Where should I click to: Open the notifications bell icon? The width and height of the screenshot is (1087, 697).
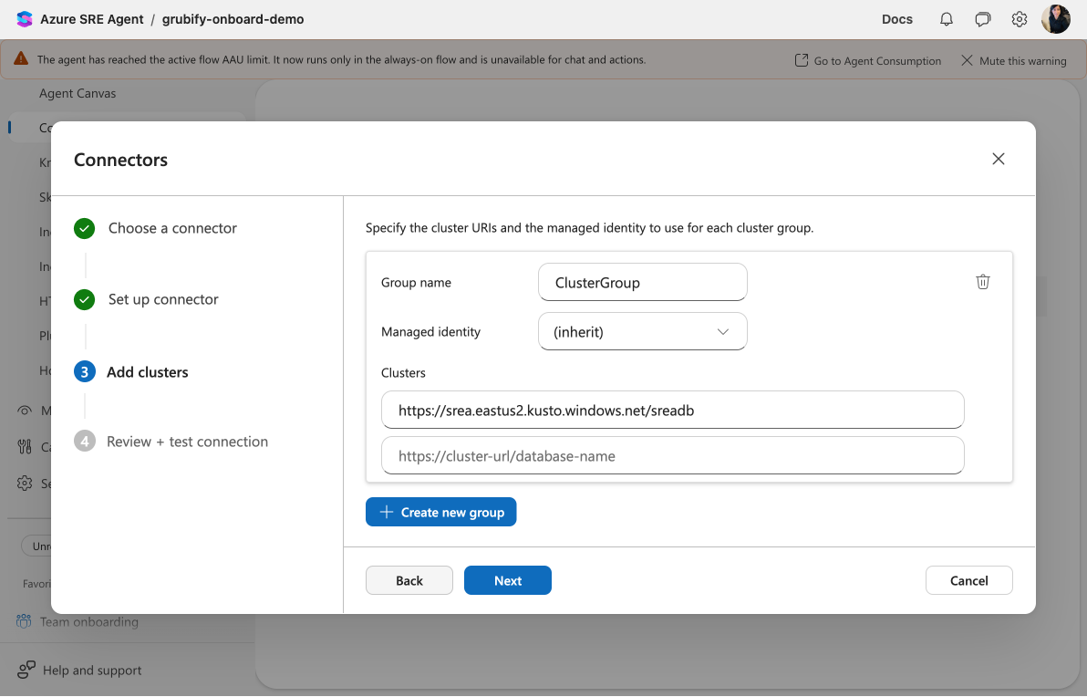tap(947, 19)
